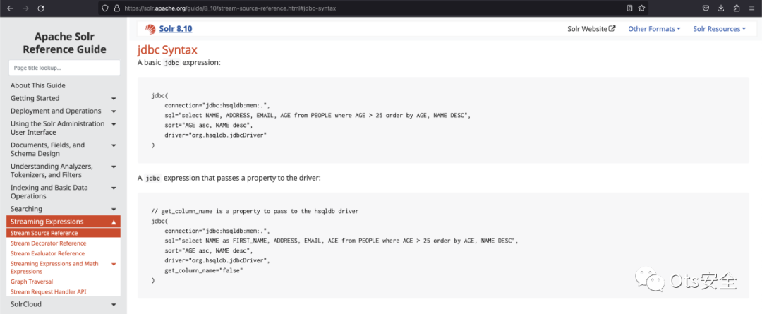Open the browser hamburger menu

[x=752, y=8]
